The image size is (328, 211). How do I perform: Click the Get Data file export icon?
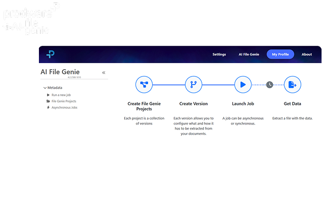coord(293,85)
